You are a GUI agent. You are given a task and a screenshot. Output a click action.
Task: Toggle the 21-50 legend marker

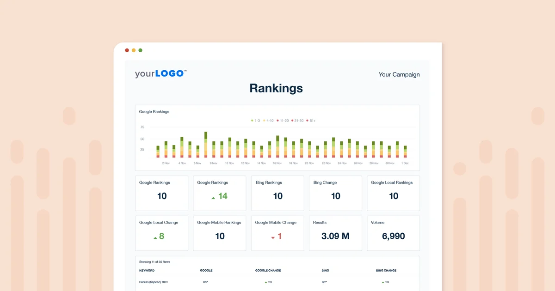tap(292, 120)
